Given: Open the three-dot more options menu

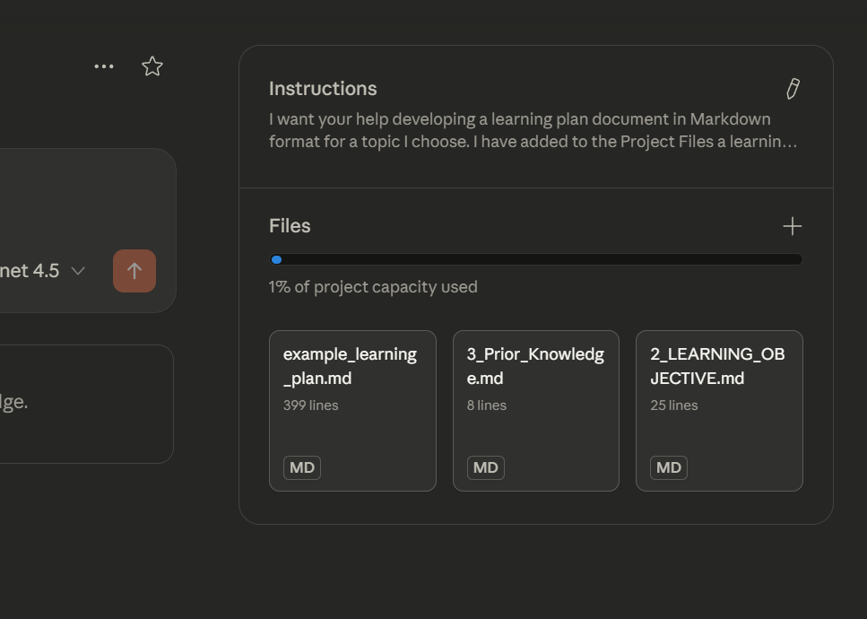Looking at the screenshot, I should tap(104, 66).
